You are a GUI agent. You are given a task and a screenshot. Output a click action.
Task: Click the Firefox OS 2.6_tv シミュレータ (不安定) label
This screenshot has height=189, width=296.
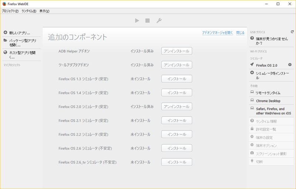[x=87, y=162]
